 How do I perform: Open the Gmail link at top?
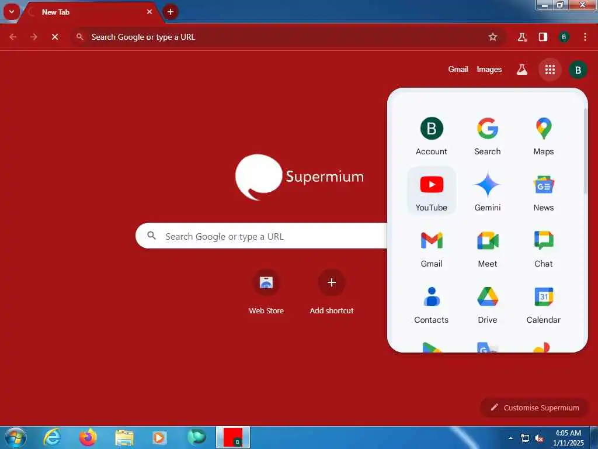[x=458, y=70]
